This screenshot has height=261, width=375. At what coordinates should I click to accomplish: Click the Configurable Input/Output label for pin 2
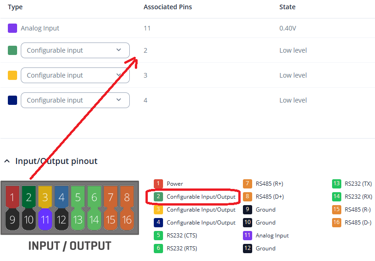pyautogui.click(x=201, y=197)
